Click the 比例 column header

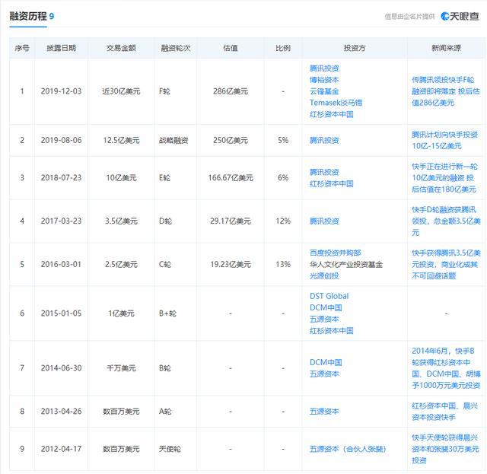[283, 48]
